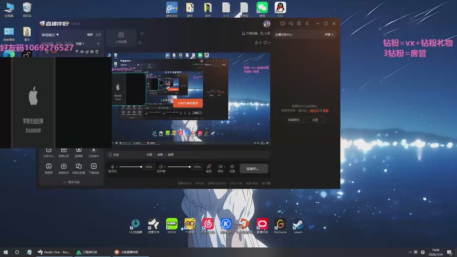Open the message chat icon in title bar
Image resolution: width=457 pixels, height=257 pixels.
point(282,23)
